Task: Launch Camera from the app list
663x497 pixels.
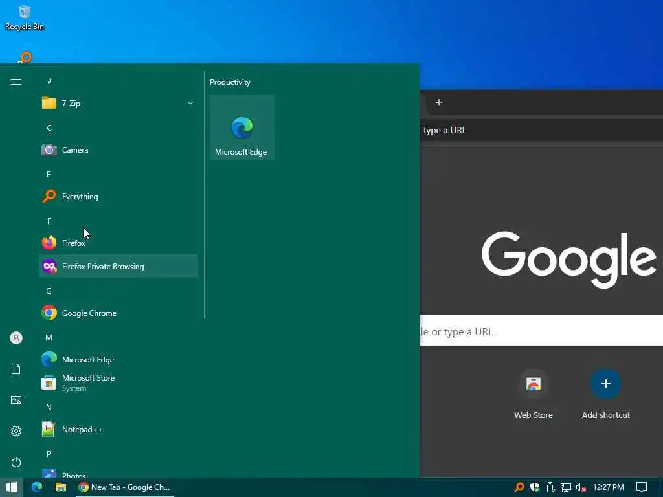Action: tap(118, 150)
